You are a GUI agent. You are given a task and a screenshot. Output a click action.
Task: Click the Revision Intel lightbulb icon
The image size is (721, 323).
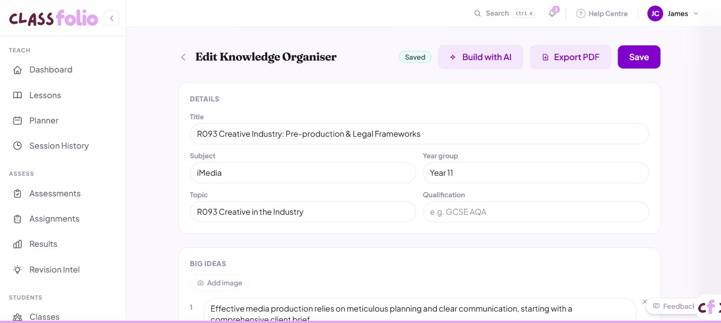(17, 270)
